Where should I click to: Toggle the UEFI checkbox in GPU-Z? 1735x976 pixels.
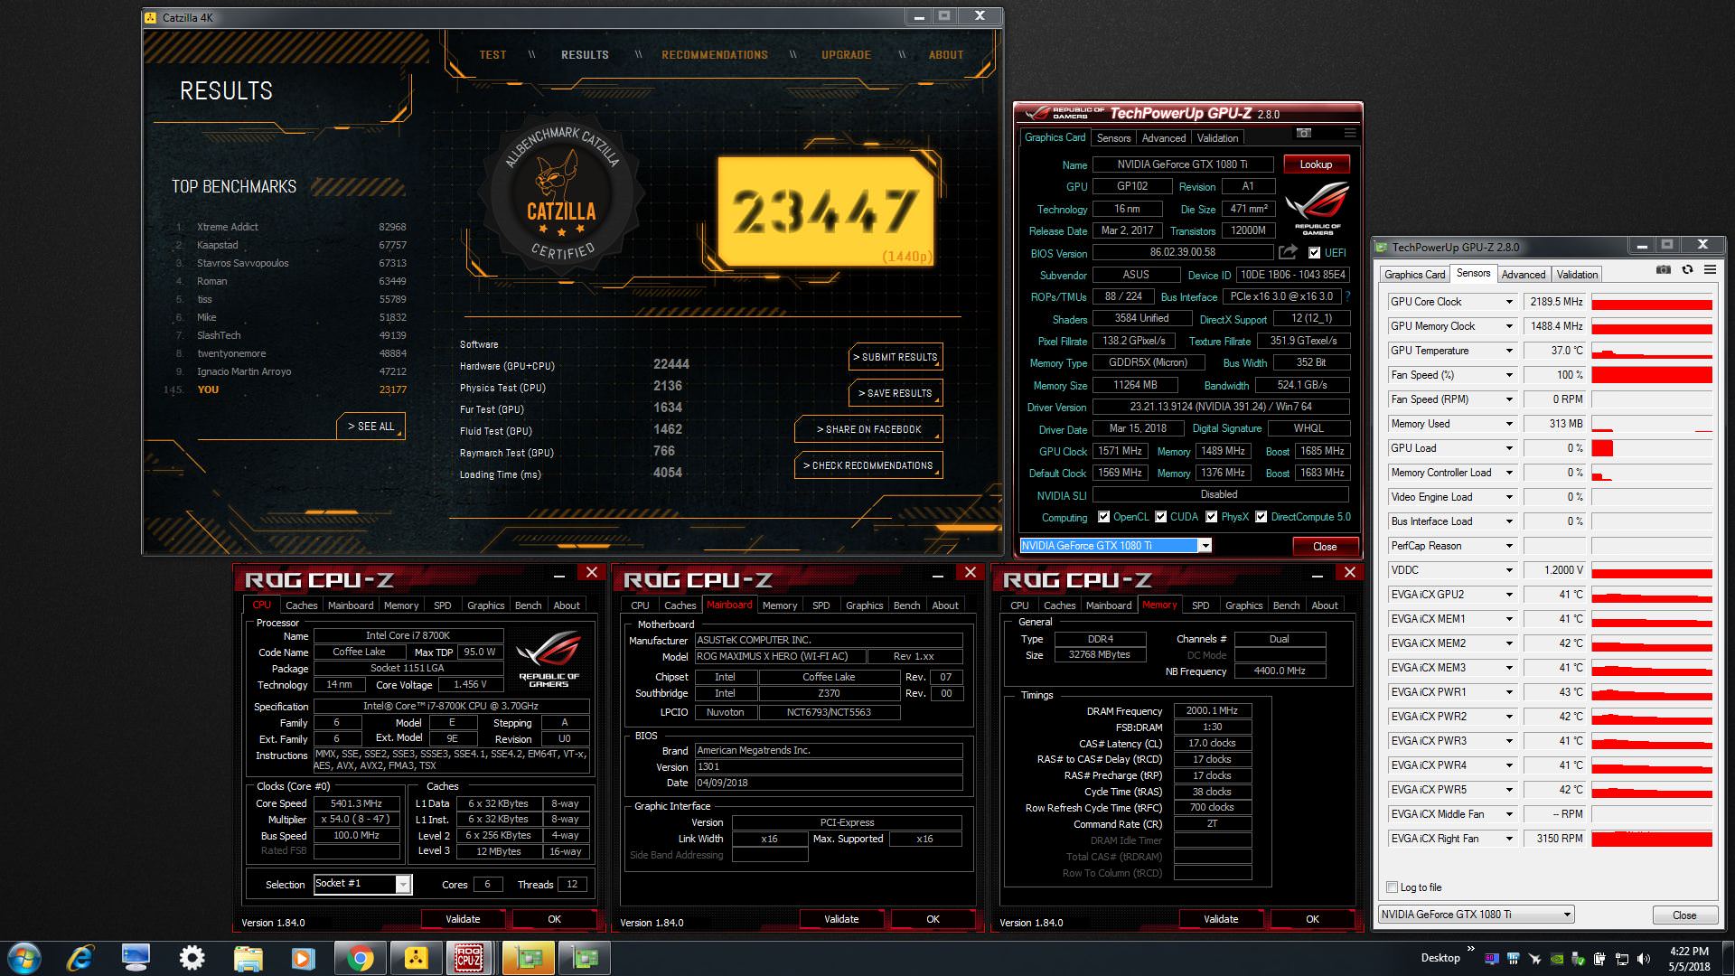coord(1314,253)
